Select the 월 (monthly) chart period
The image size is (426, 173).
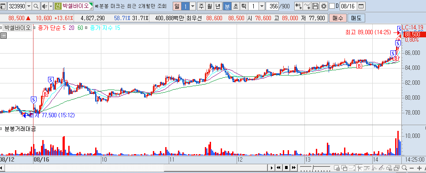click(x=209, y=6)
